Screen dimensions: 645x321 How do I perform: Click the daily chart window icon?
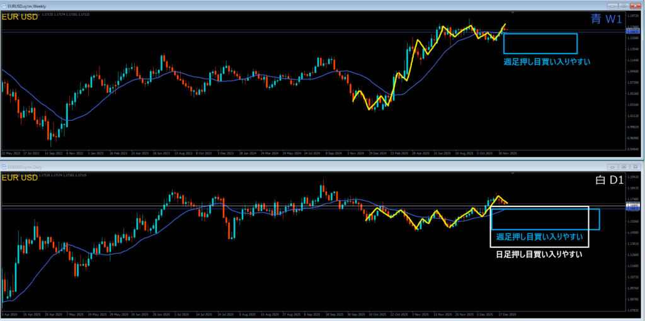pyautogui.click(x=4, y=167)
